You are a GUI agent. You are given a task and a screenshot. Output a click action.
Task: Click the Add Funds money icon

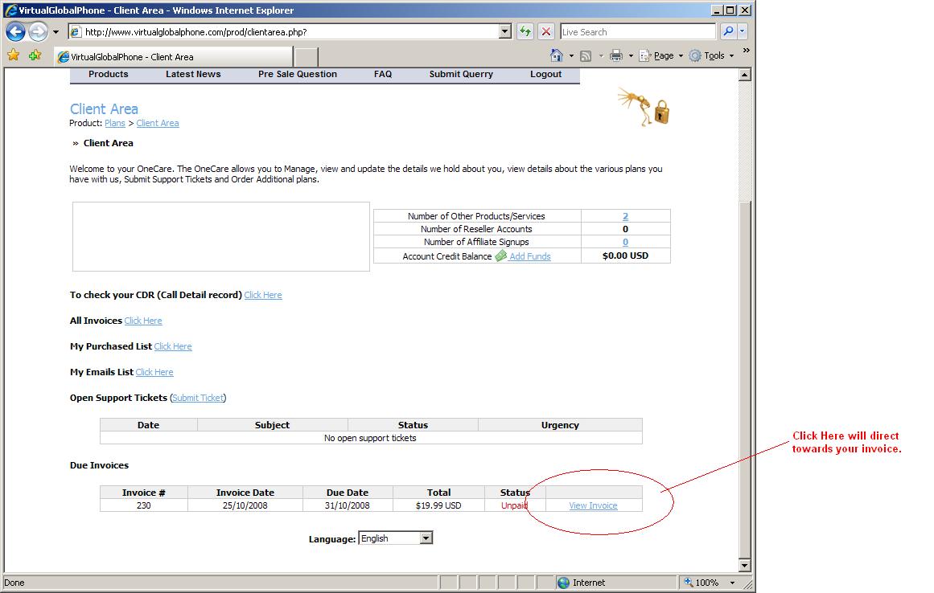tap(501, 256)
